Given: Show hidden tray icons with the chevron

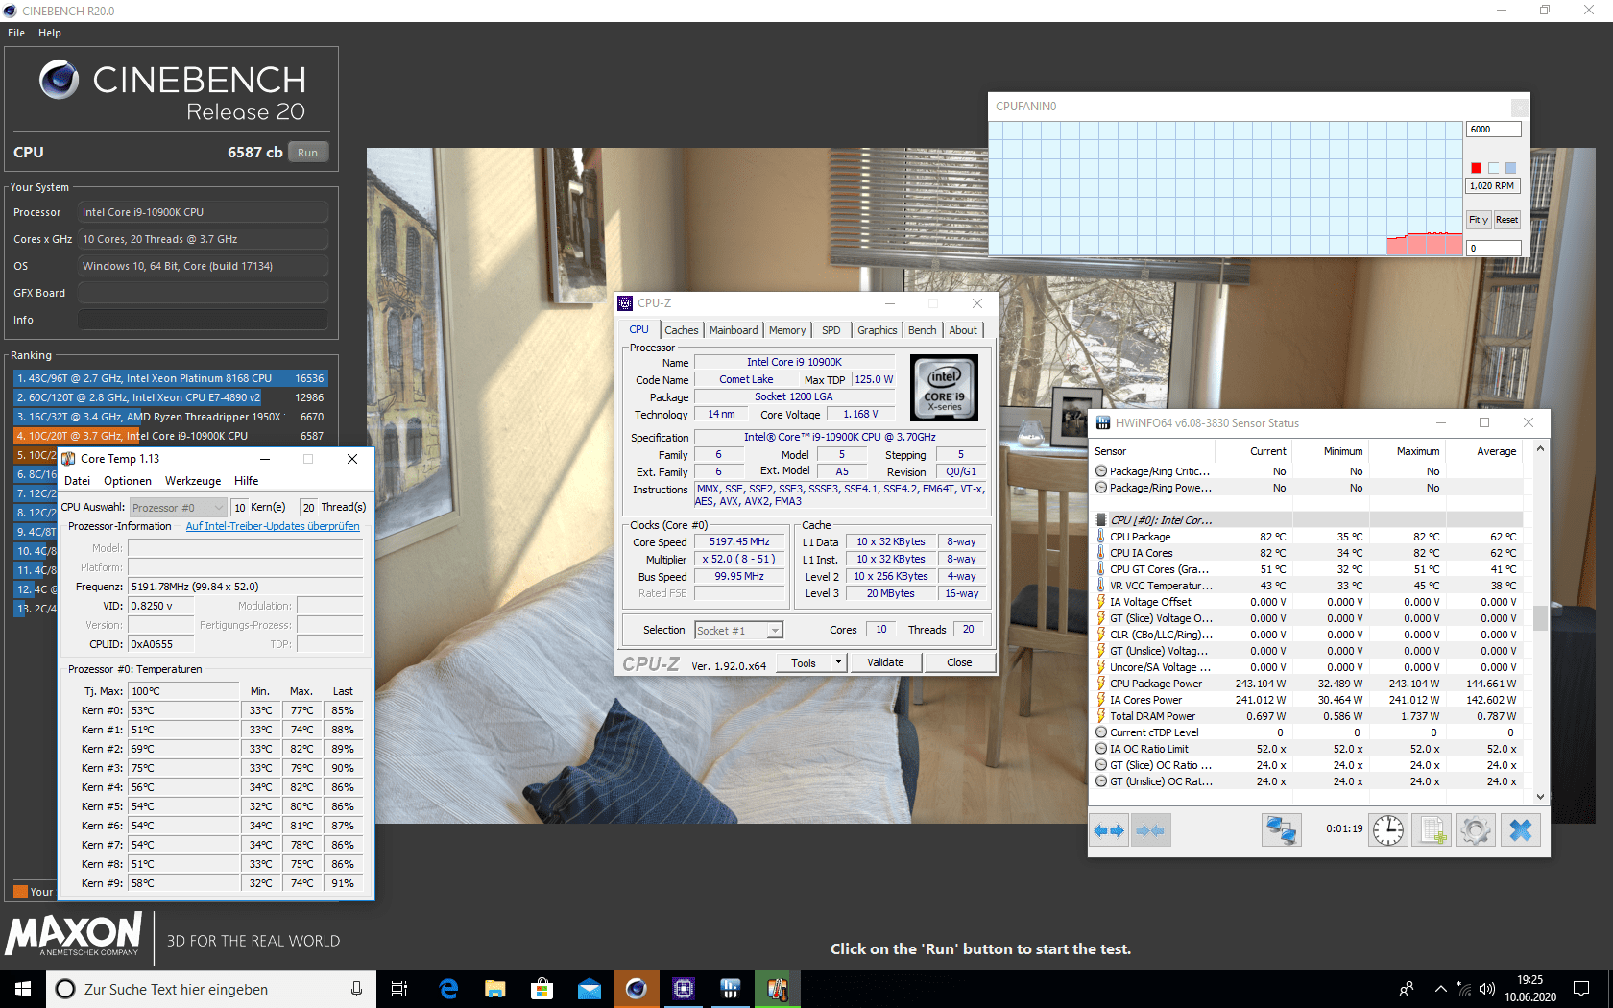Looking at the screenshot, I should pyautogui.click(x=1440, y=989).
